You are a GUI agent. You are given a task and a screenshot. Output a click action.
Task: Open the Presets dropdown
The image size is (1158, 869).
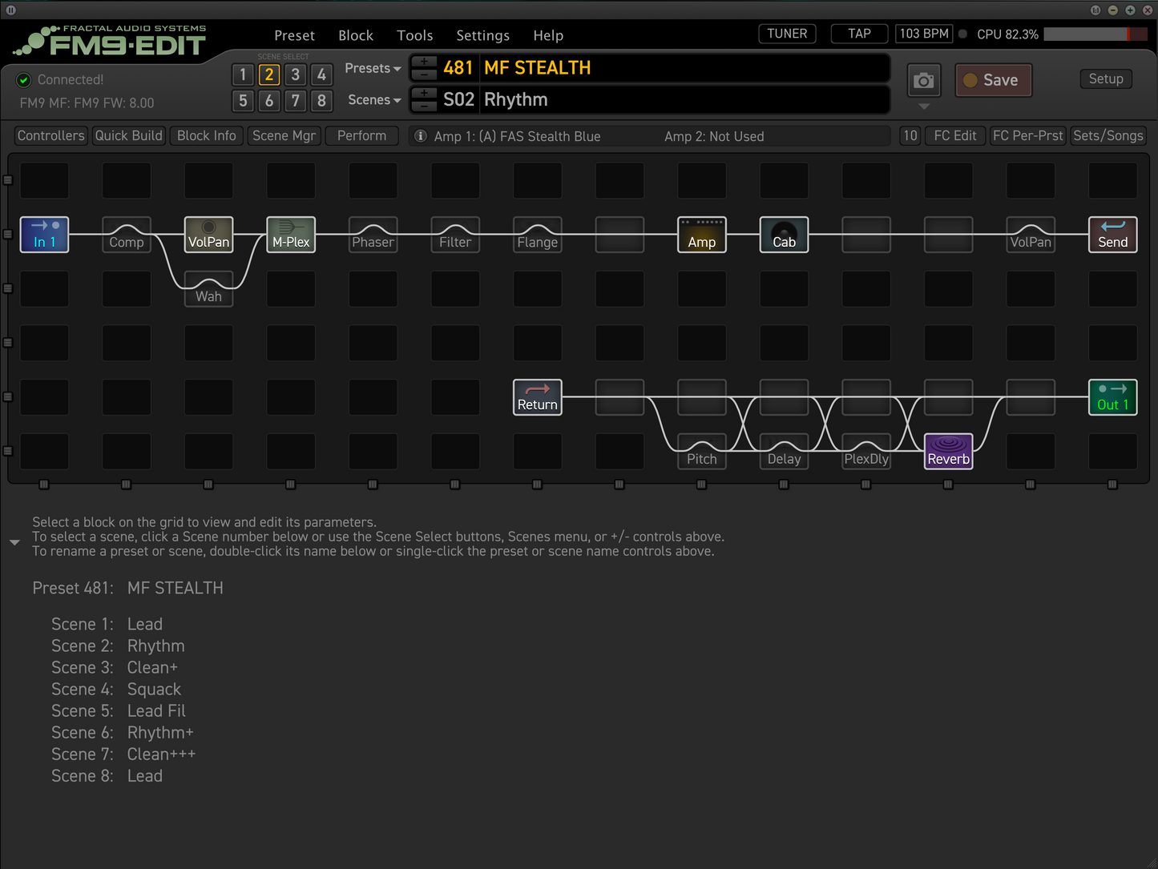pyautogui.click(x=371, y=68)
